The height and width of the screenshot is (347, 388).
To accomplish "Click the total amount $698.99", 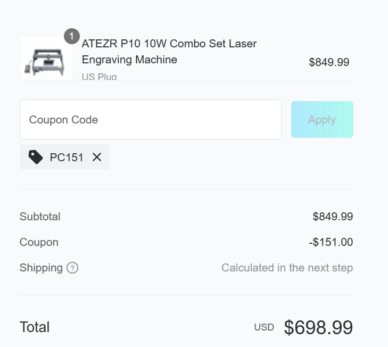I will pyautogui.click(x=318, y=328).
